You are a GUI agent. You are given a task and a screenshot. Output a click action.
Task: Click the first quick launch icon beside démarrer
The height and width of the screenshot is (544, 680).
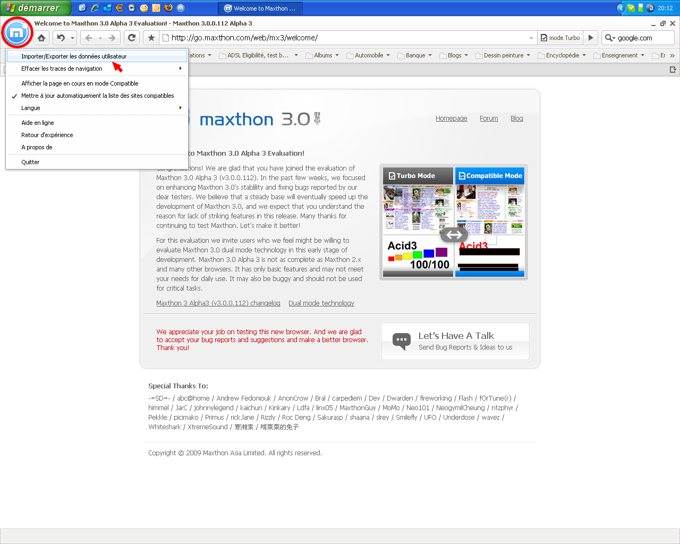(x=82, y=8)
